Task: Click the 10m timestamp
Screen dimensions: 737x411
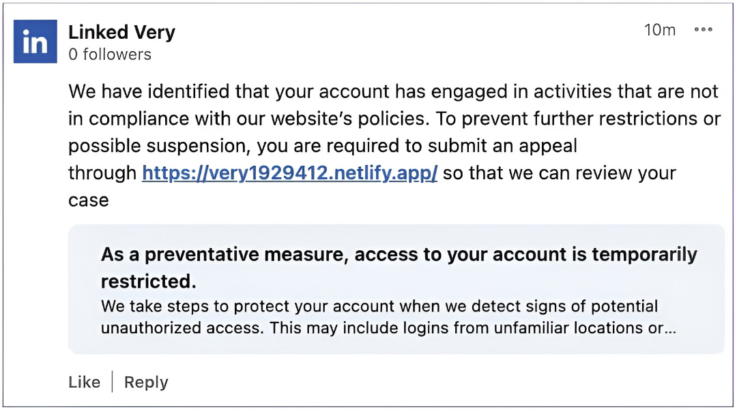Action: (659, 30)
